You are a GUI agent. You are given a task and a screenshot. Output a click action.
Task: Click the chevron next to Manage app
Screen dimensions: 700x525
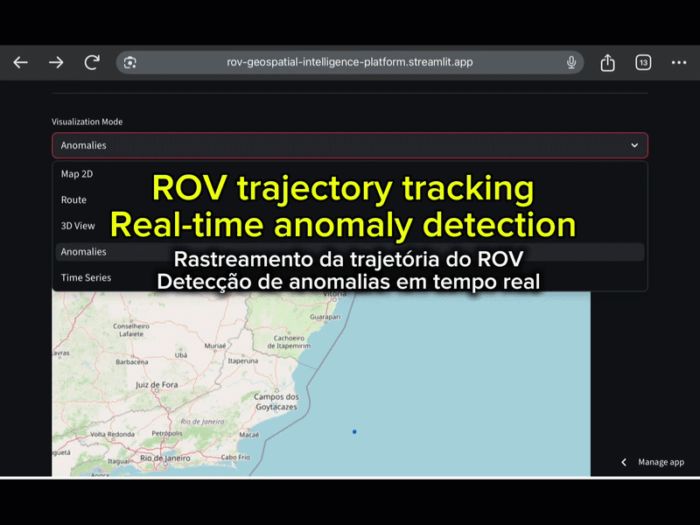point(623,462)
